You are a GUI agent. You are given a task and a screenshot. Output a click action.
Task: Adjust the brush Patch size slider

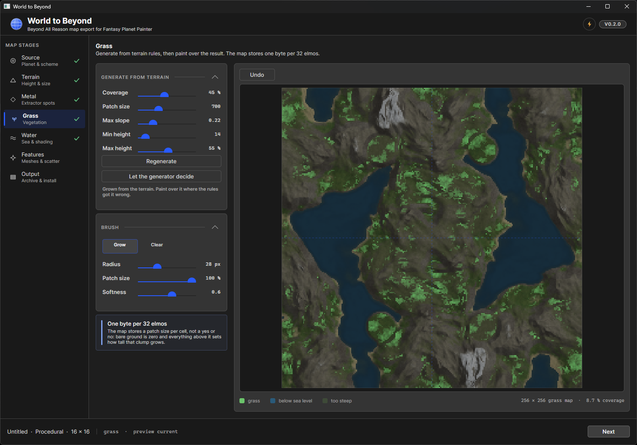[167, 281]
